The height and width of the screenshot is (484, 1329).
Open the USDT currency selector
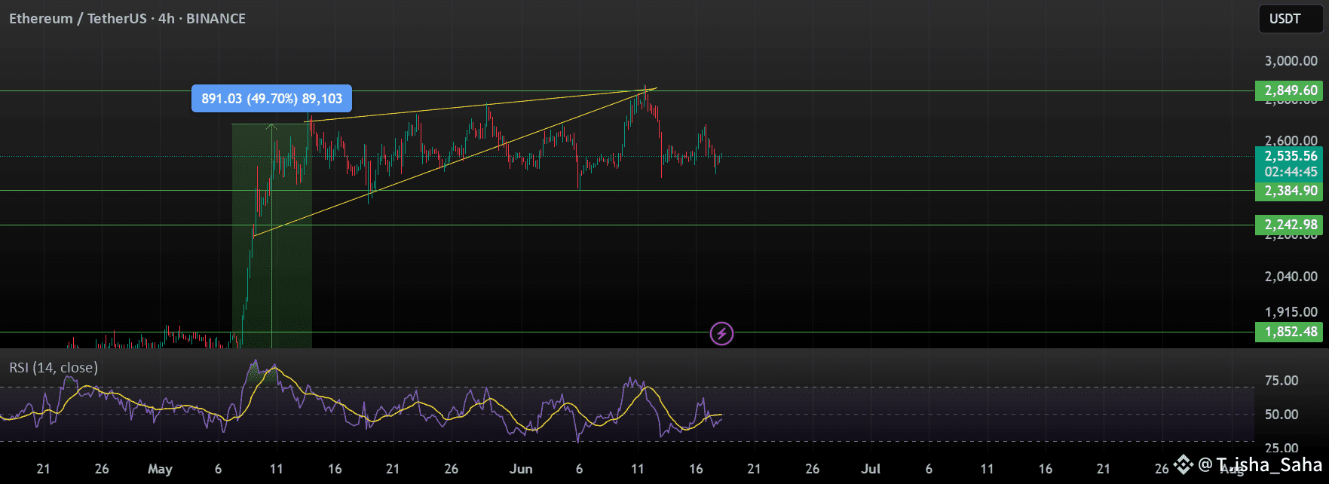click(1291, 19)
